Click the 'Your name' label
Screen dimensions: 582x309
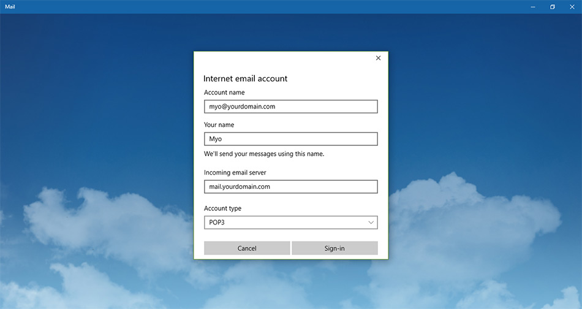coord(219,125)
